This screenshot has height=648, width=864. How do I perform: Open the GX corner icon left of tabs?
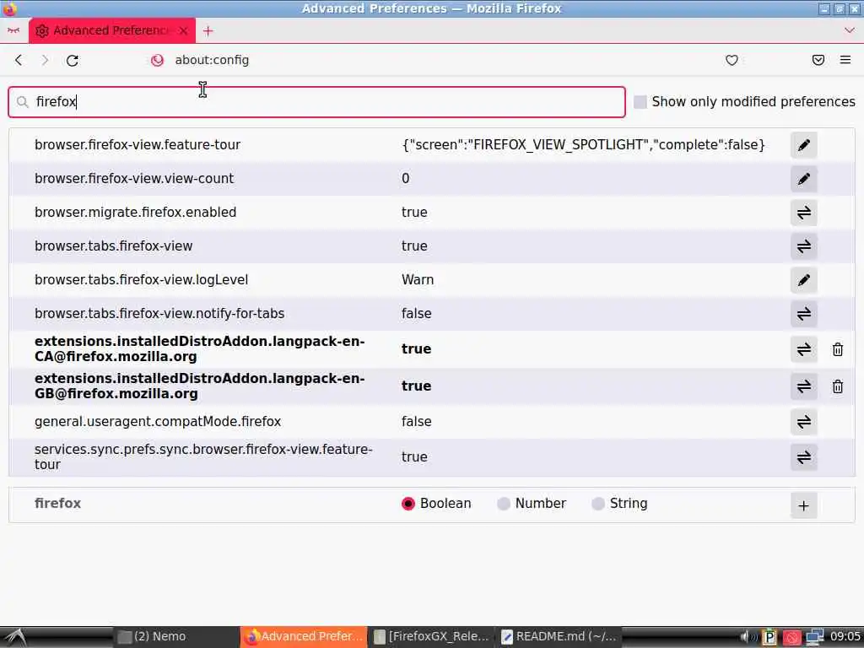click(13, 31)
